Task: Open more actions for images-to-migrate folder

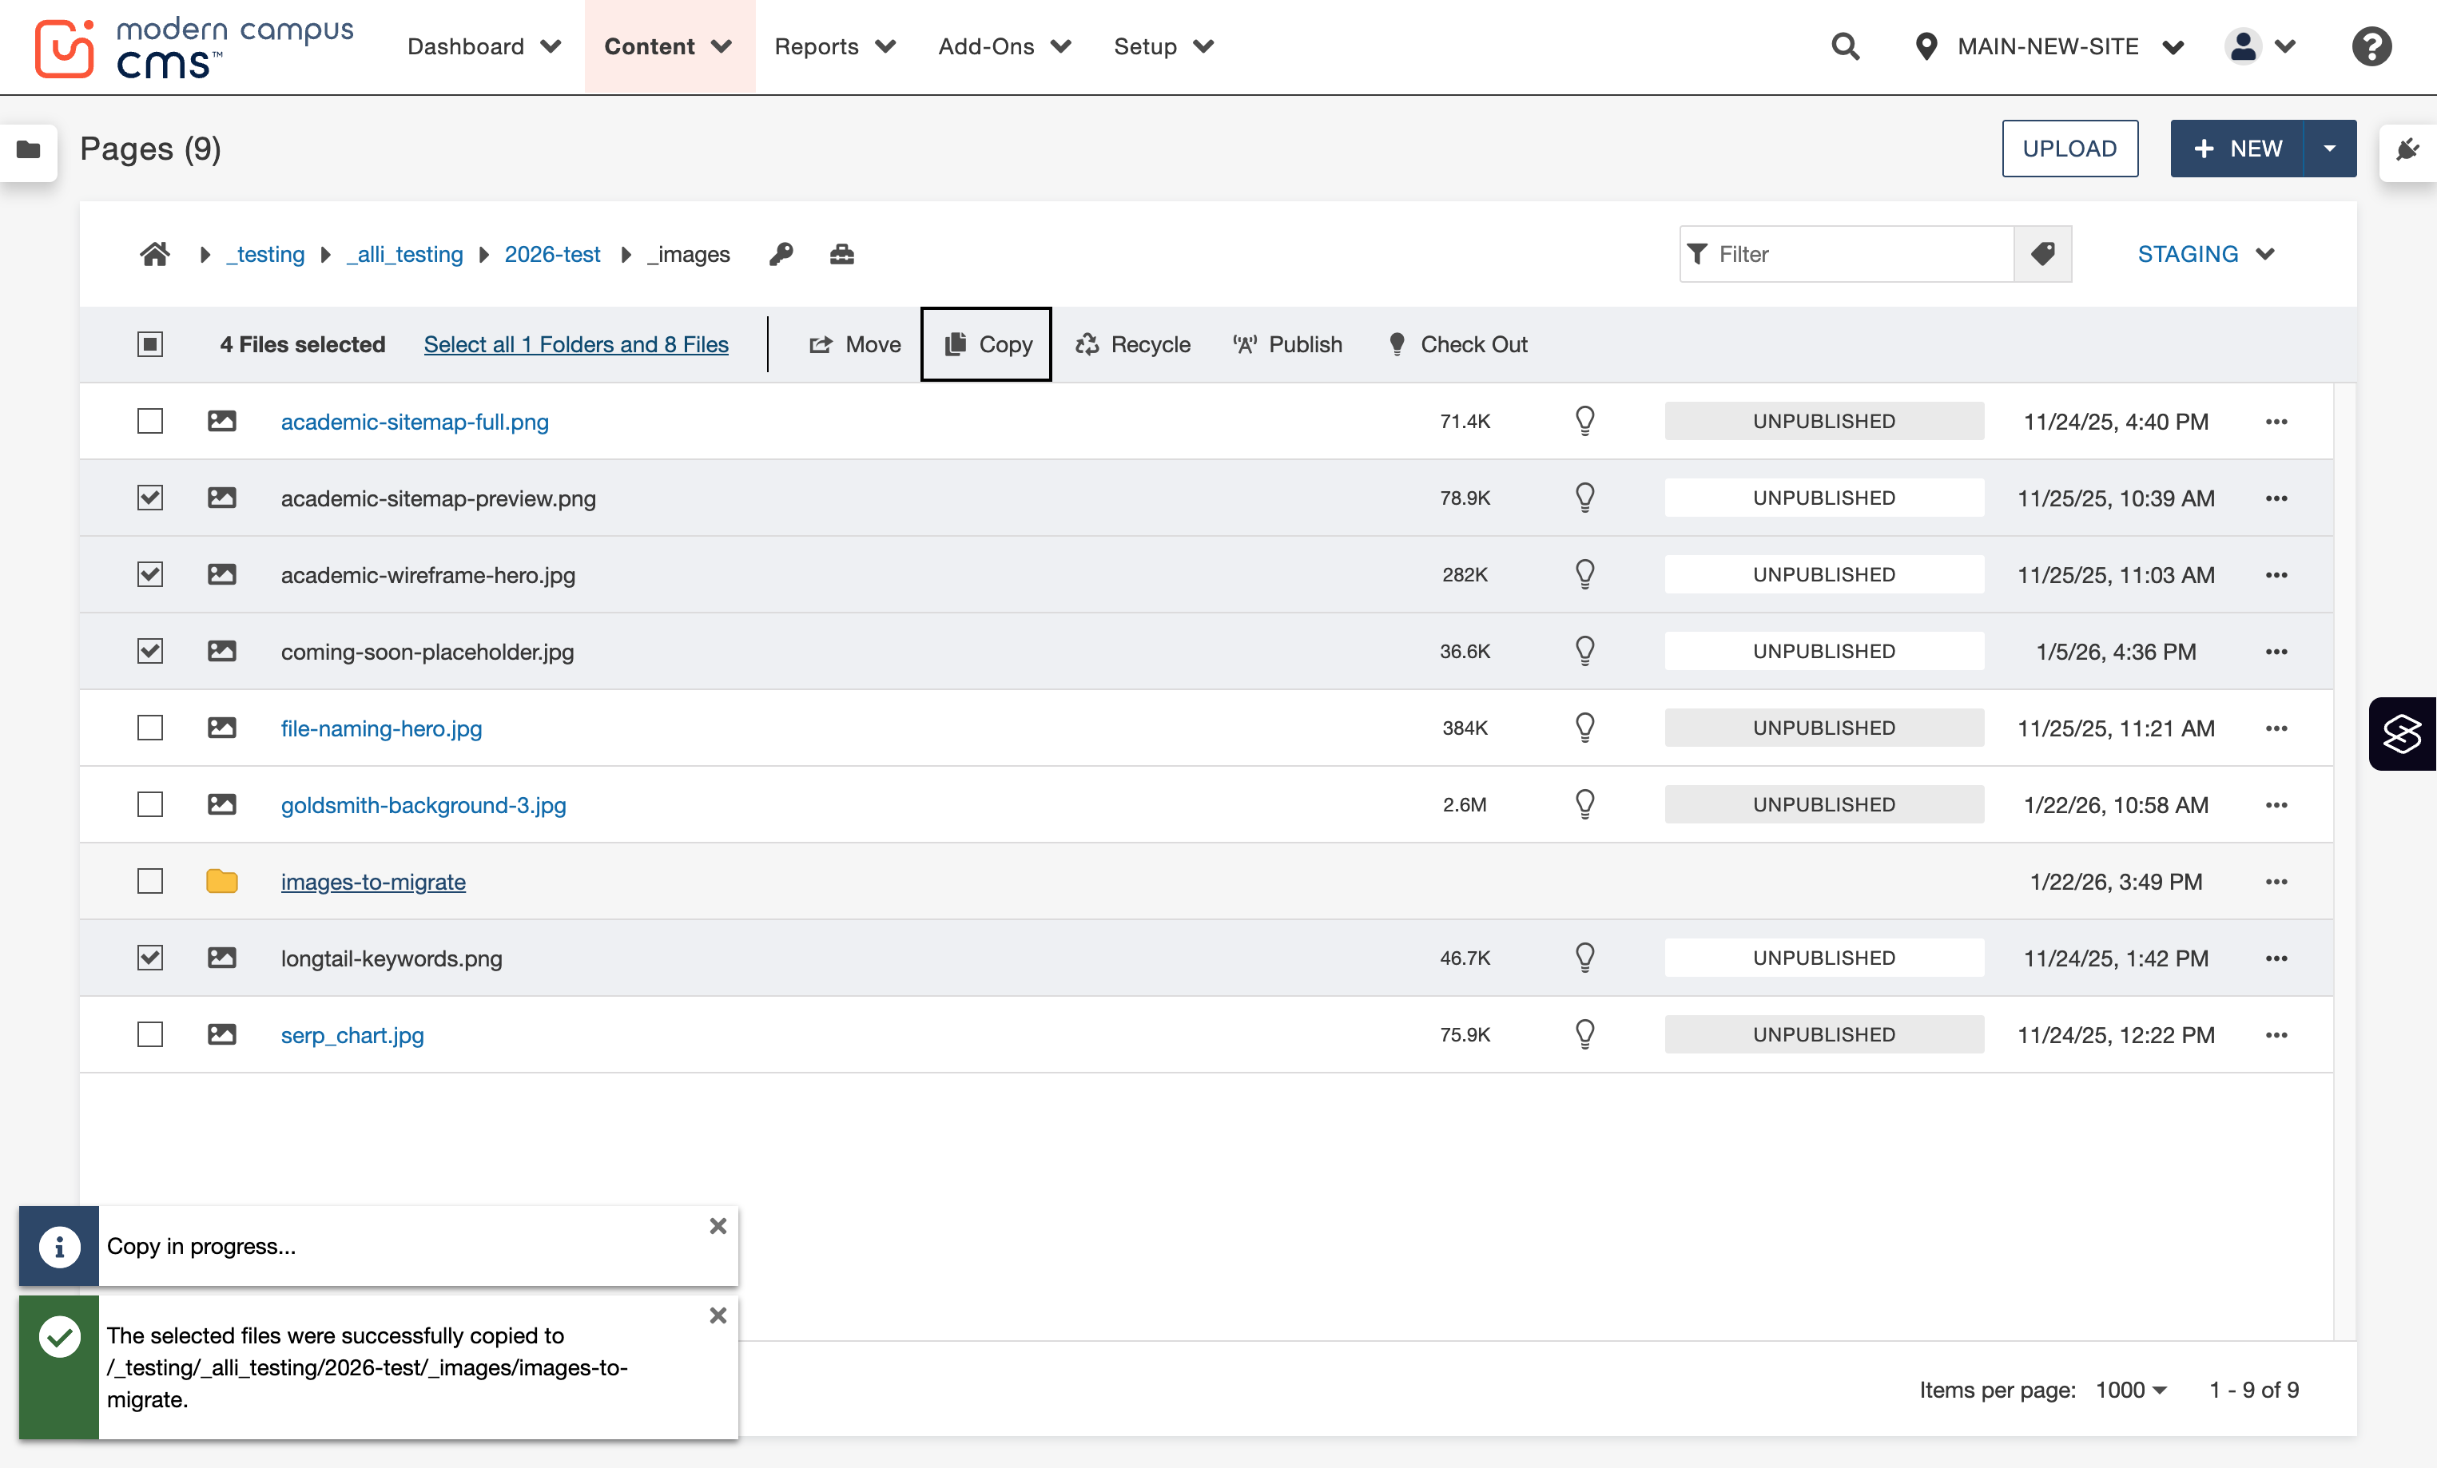Action: pyautogui.click(x=2276, y=882)
